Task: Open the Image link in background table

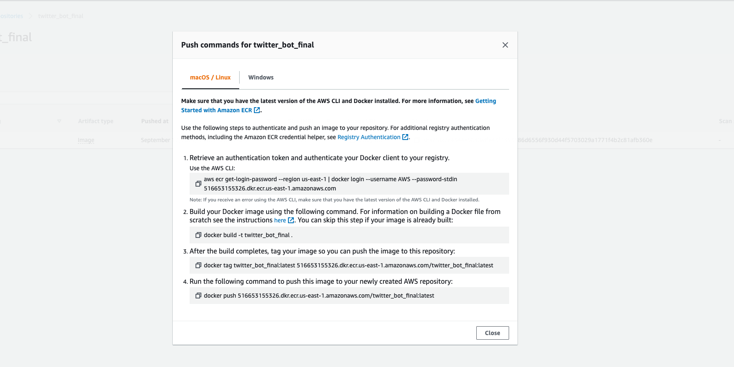Action: (x=86, y=140)
